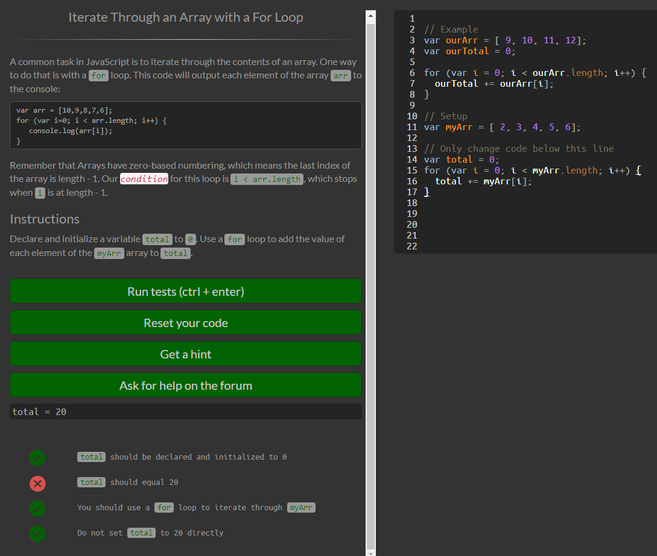Place cursor on line 16 of the editor
Image resolution: width=657 pixels, height=556 pixels.
click(483, 181)
